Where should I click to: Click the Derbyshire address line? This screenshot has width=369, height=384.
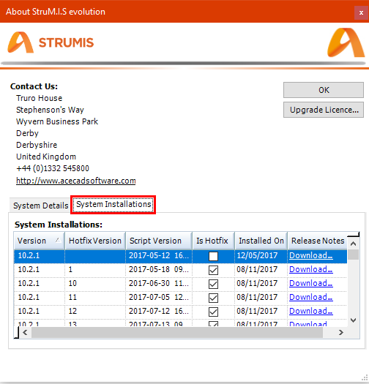37,145
